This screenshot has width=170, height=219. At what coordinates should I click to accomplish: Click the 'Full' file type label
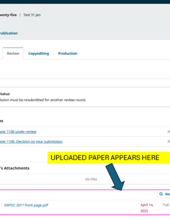(x=166, y=205)
